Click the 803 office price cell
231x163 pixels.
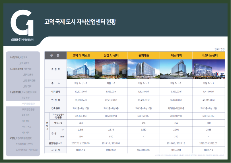coord(81,123)
